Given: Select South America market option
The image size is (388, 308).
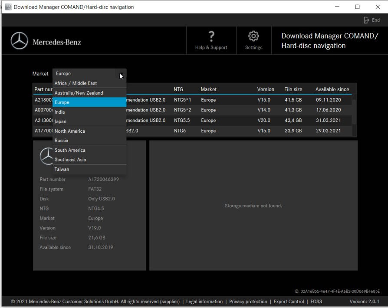Looking at the screenshot, I should 89,150.
